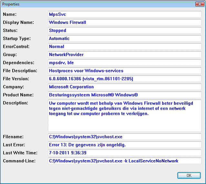Click inside the Description text box

tap(125, 116)
